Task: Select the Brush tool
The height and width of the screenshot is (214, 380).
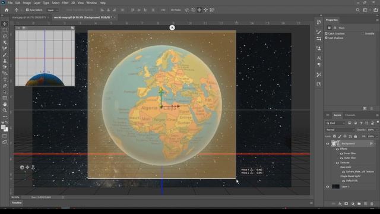Action: [5, 55]
